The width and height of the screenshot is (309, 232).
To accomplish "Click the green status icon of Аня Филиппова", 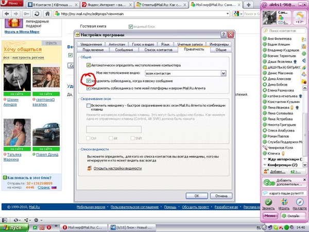I will (265, 39).
